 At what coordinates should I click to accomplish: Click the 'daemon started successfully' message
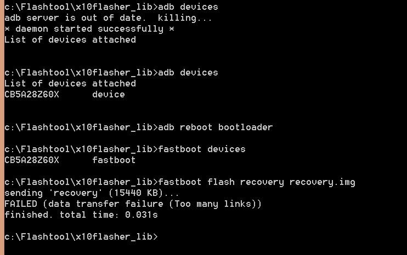(89, 29)
